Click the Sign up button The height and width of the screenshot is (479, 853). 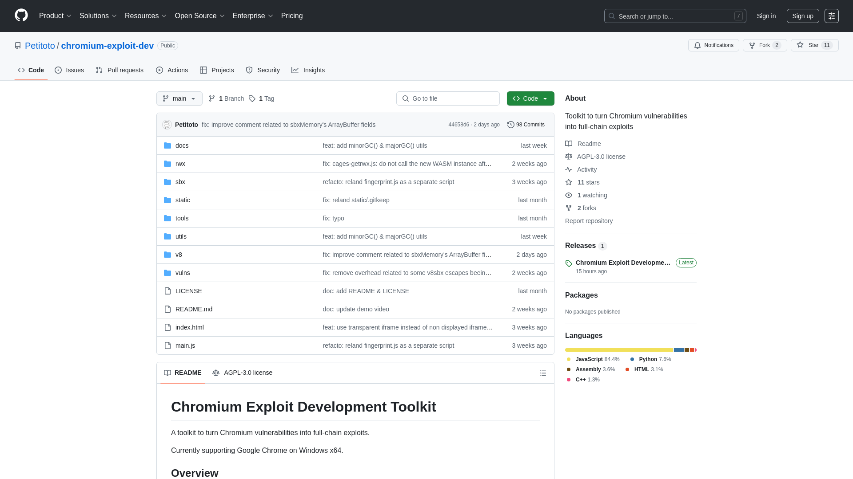coord(803,16)
